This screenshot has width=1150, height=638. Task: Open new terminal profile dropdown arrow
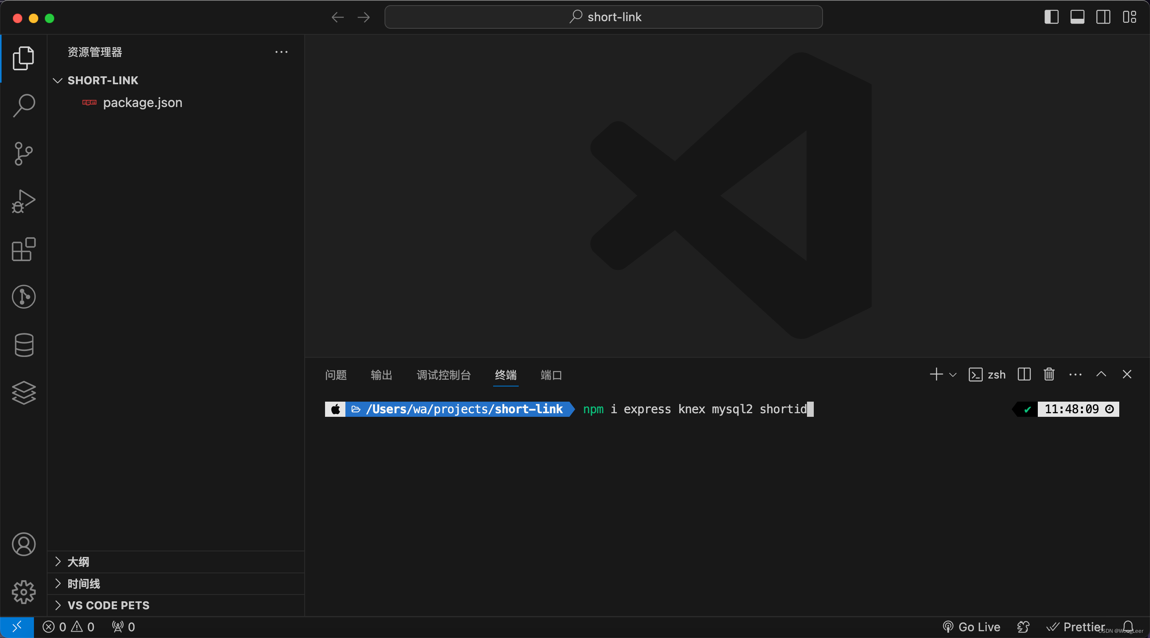(953, 374)
